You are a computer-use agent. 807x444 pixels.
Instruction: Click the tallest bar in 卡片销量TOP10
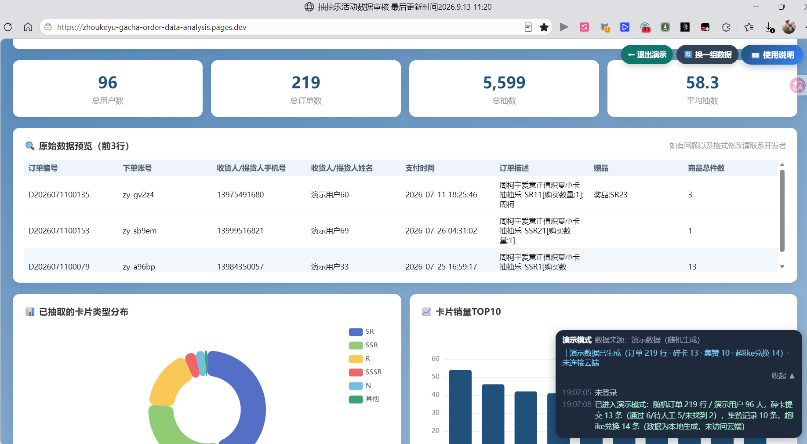[x=460, y=407]
